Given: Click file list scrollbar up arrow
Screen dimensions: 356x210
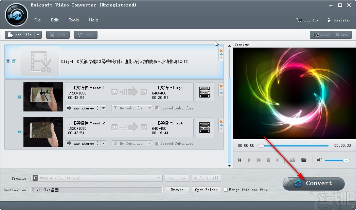Looking at the screenshot, I should click(x=229, y=46).
